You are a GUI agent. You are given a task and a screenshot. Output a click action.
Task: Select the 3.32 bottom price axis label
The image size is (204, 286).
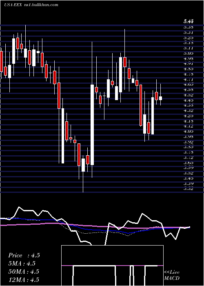click(x=188, y=189)
